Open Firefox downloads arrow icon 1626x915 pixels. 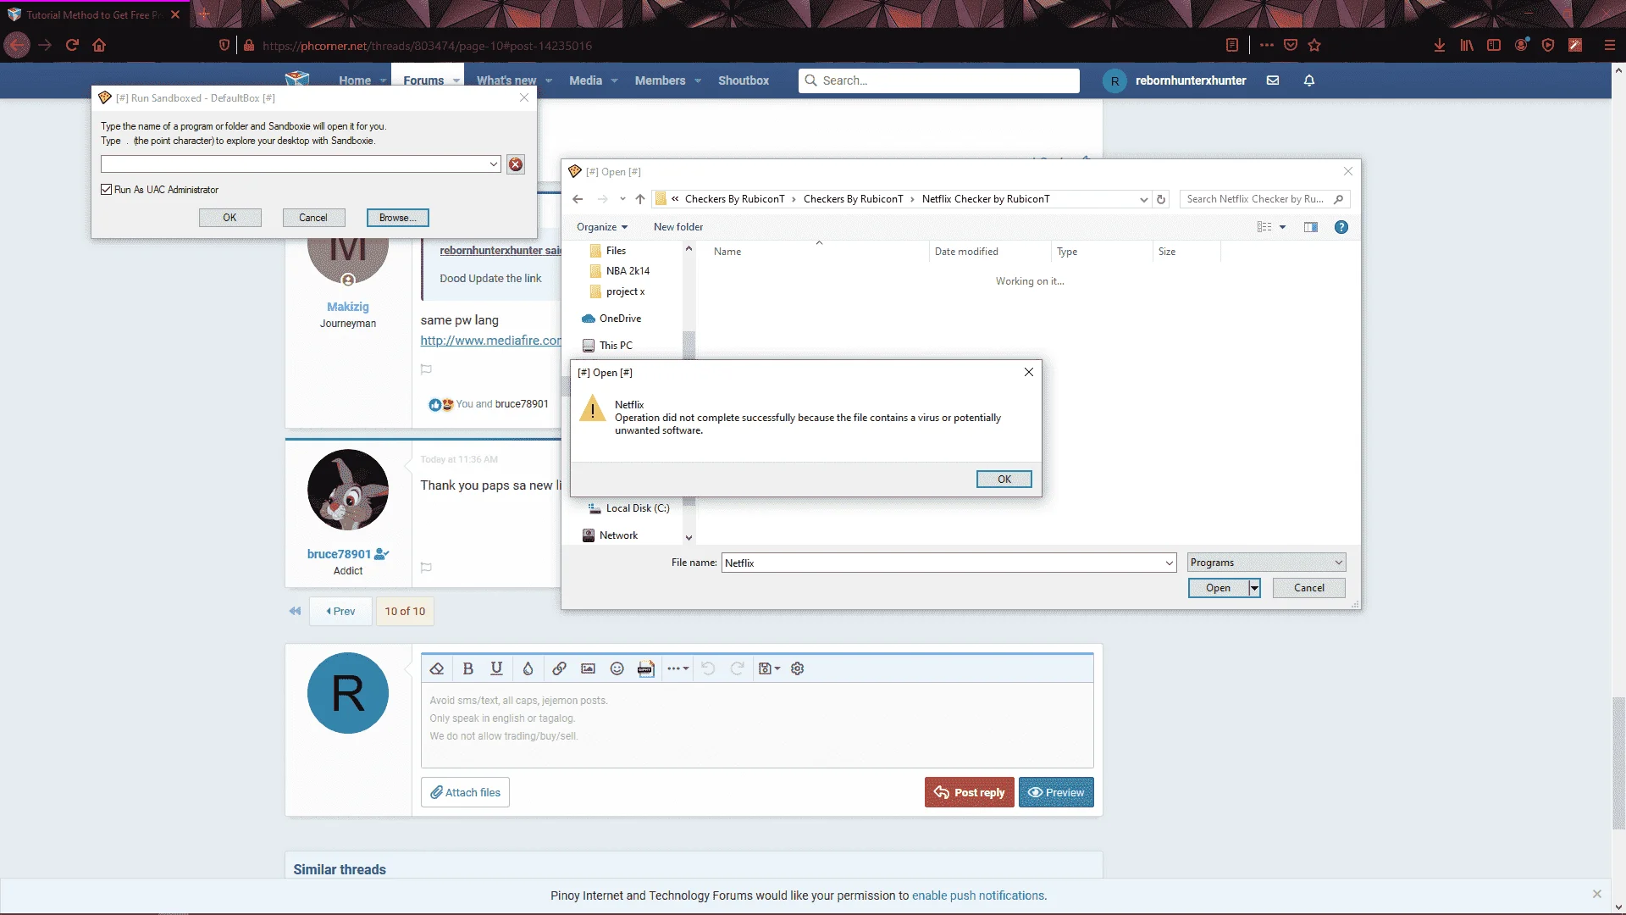coord(1440,45)
